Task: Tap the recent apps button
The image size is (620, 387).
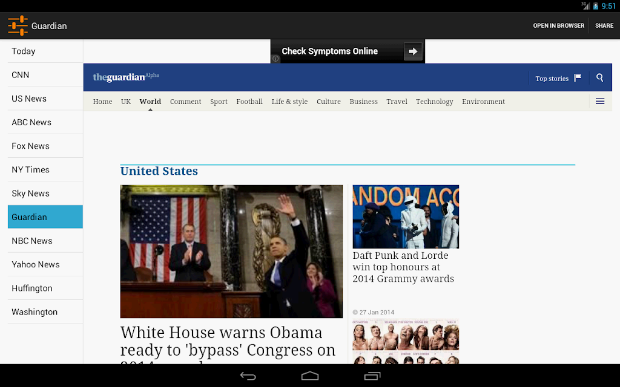Action: (x=372, y=376)
